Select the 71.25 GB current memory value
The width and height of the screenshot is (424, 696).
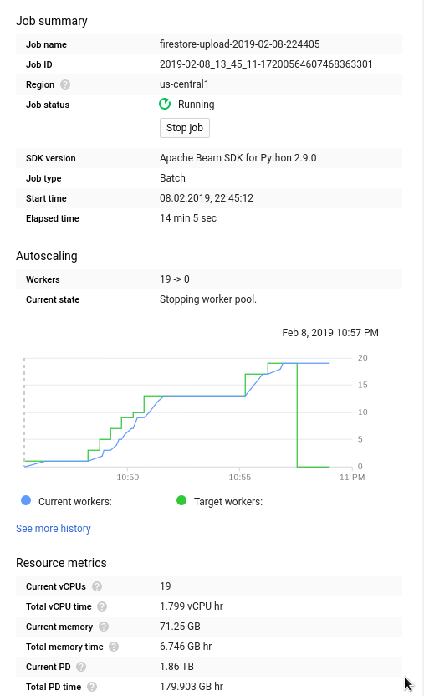pos(180,627)
